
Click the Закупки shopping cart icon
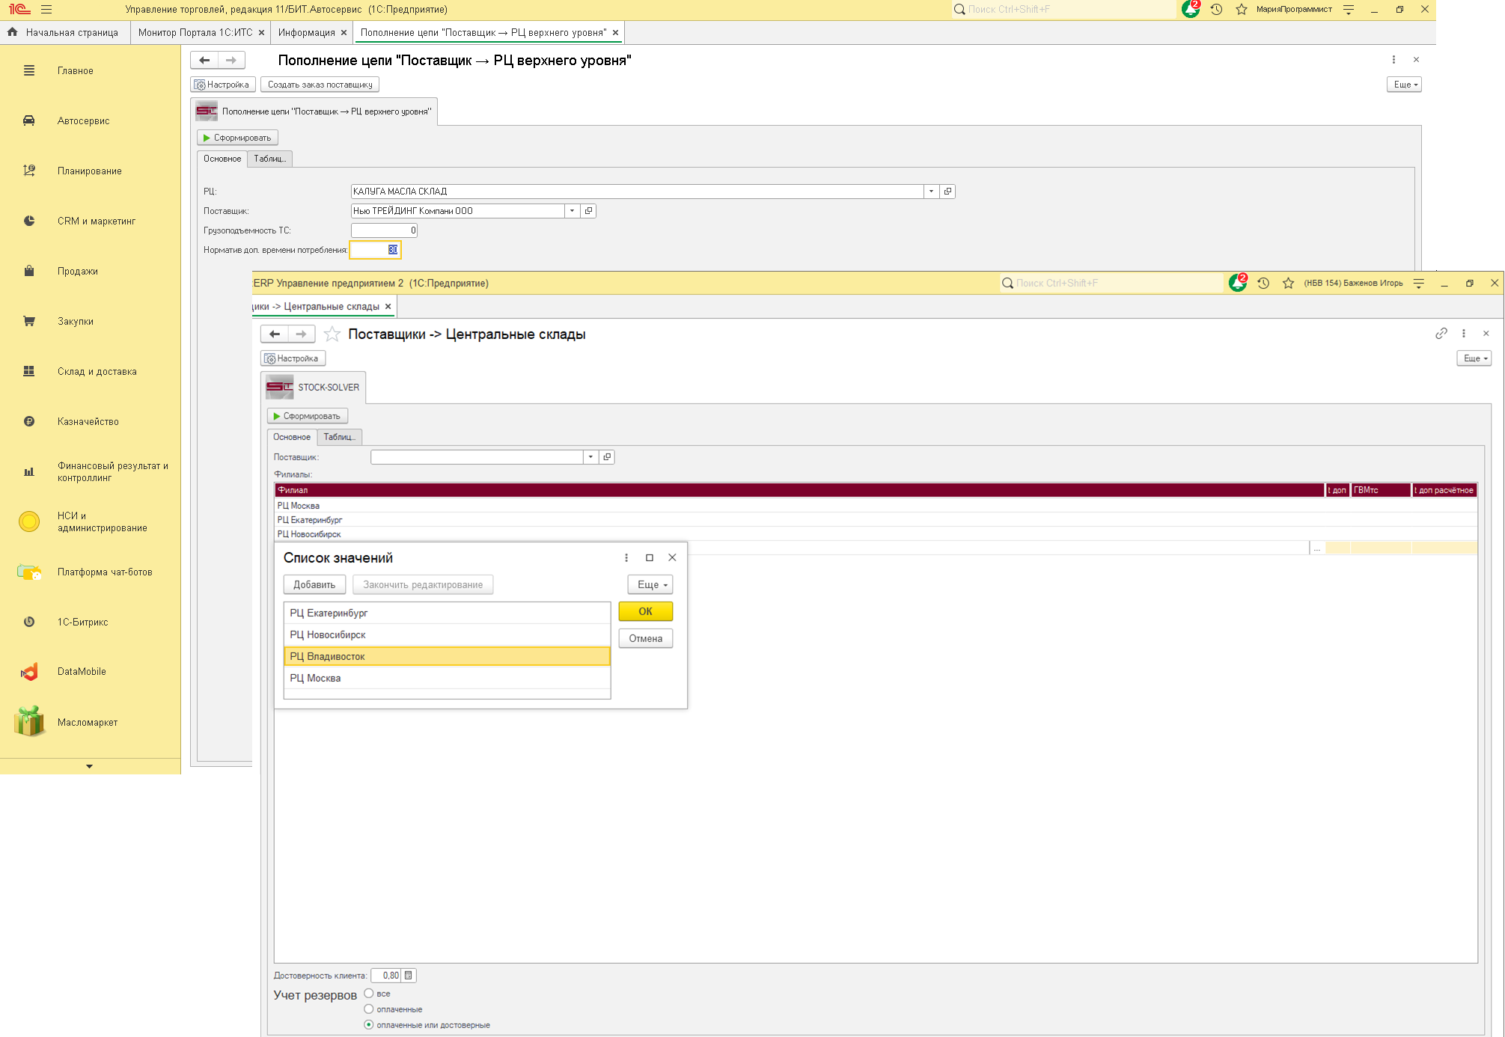29,321
